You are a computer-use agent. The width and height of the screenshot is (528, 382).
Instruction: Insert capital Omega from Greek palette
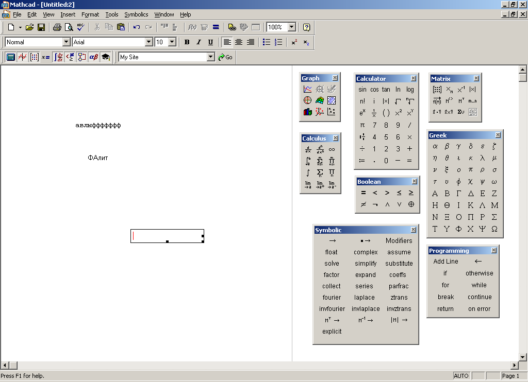(494, 229)
